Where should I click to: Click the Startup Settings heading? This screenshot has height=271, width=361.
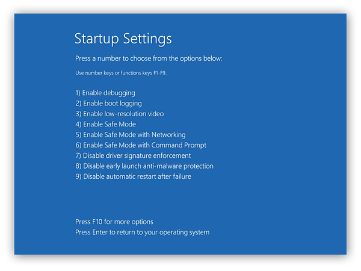123,39
